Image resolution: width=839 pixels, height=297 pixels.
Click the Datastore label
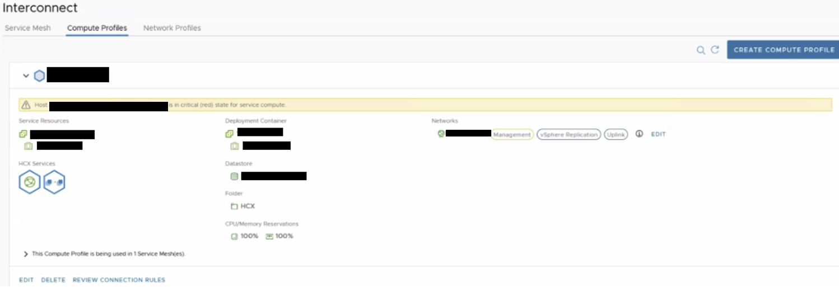point(239,164)
